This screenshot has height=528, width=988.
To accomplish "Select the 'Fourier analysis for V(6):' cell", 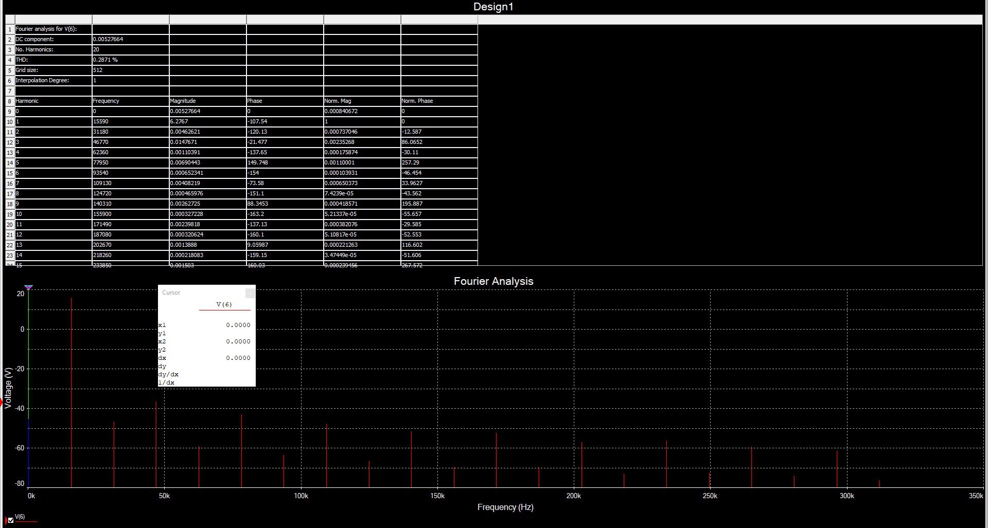I will click(x=54, y=29).
